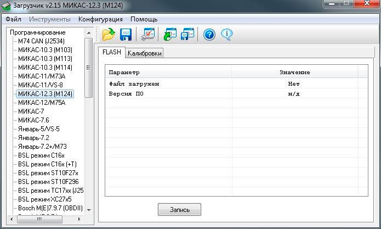The image size is (381, 229).
Task: Open the Помощь menu
Action: [x=144, y=19]
